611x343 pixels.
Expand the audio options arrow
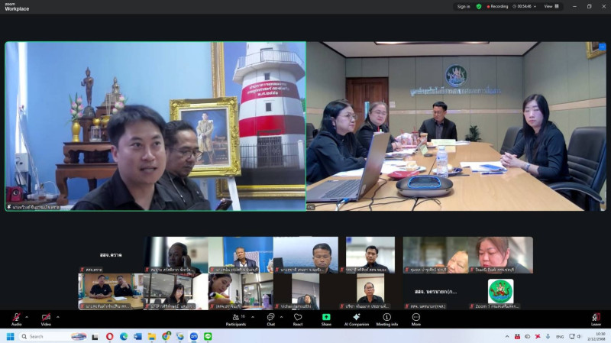[x=27, y=315]
